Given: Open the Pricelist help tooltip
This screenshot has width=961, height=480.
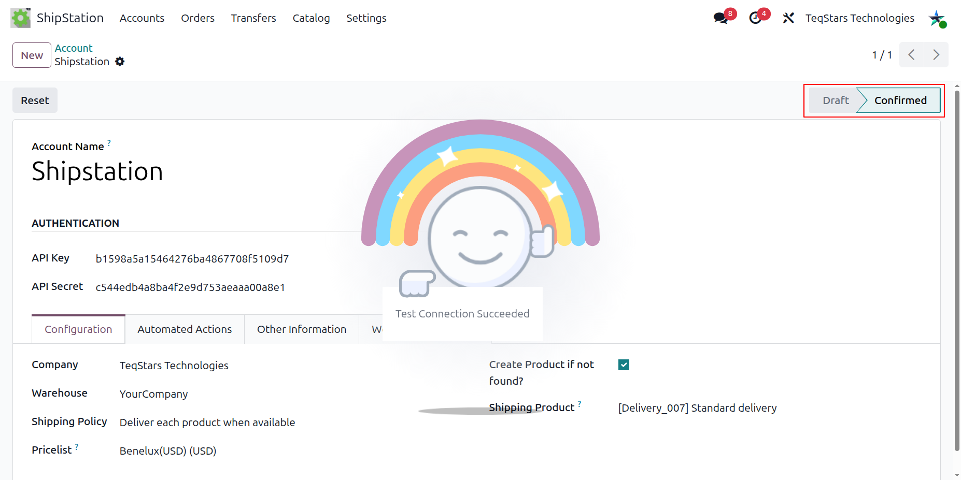Looking at the screenshot, I should point(77,446).
